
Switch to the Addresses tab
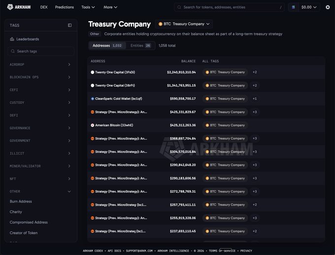click(x=107, y=45)
